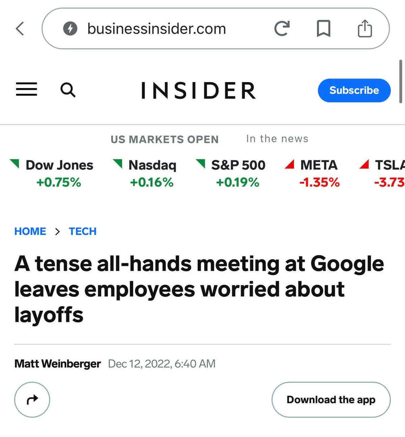Click Download the app button
405x437 pixels.
click(x=331, y=400)
